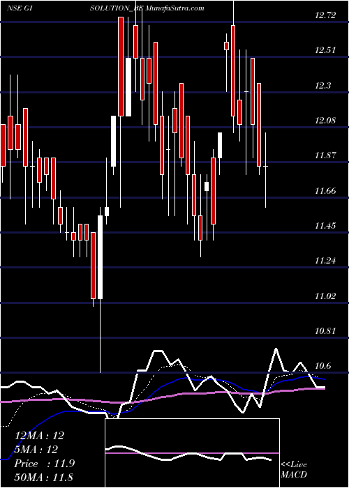Click the 11.45 price axis label
Image resolution: width=349 pixels, height=488 pixels.
[325, 225]
